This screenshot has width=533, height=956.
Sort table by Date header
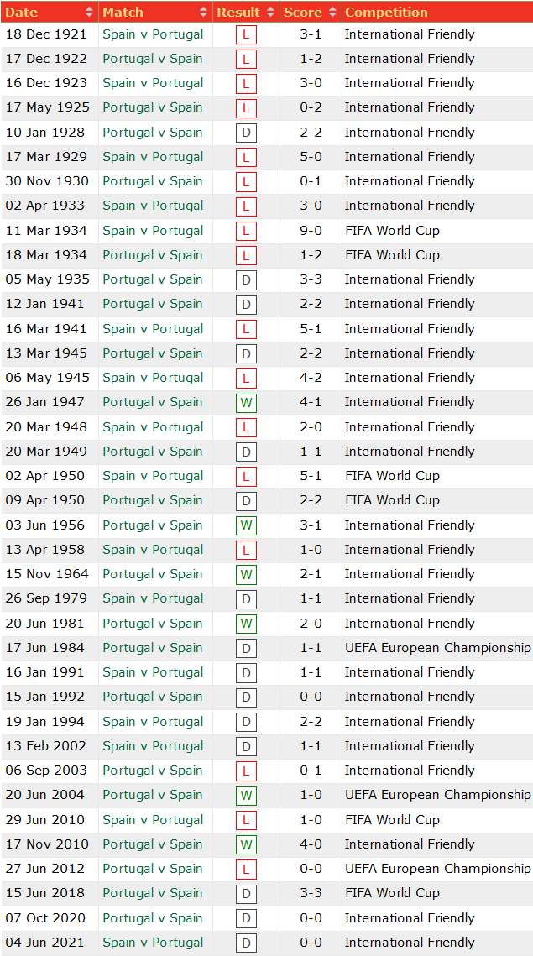[22, 12]
